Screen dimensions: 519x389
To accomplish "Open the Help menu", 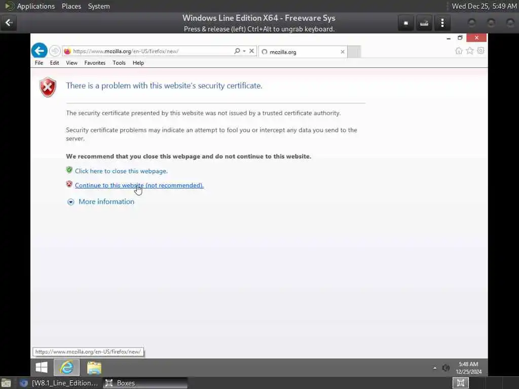I will 138,63.
